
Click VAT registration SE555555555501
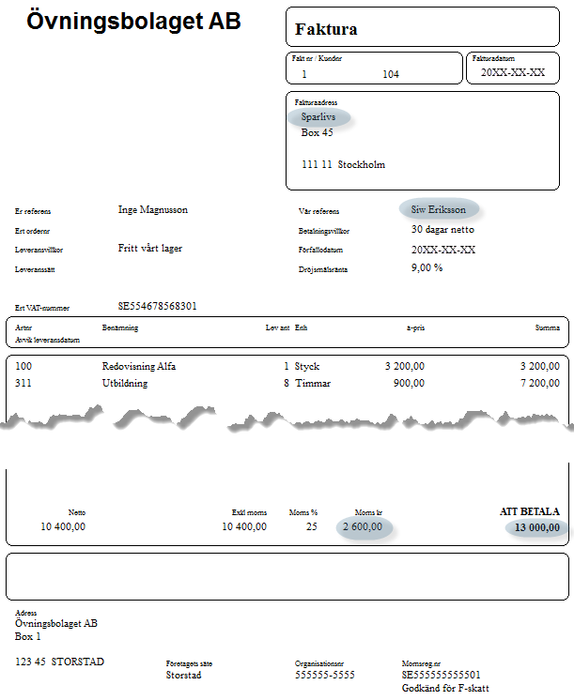coord(442,675)
